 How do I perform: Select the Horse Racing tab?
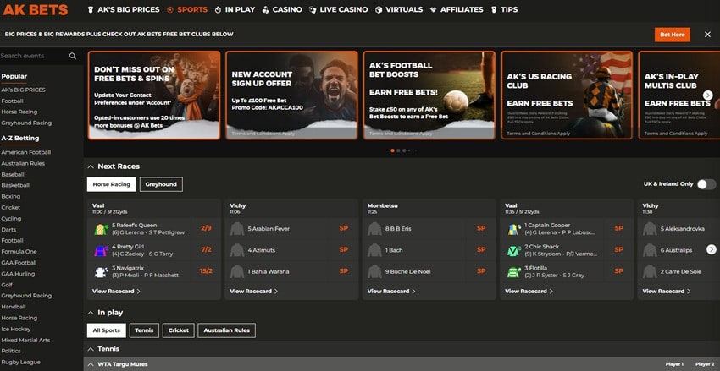[x=112, y=184]
